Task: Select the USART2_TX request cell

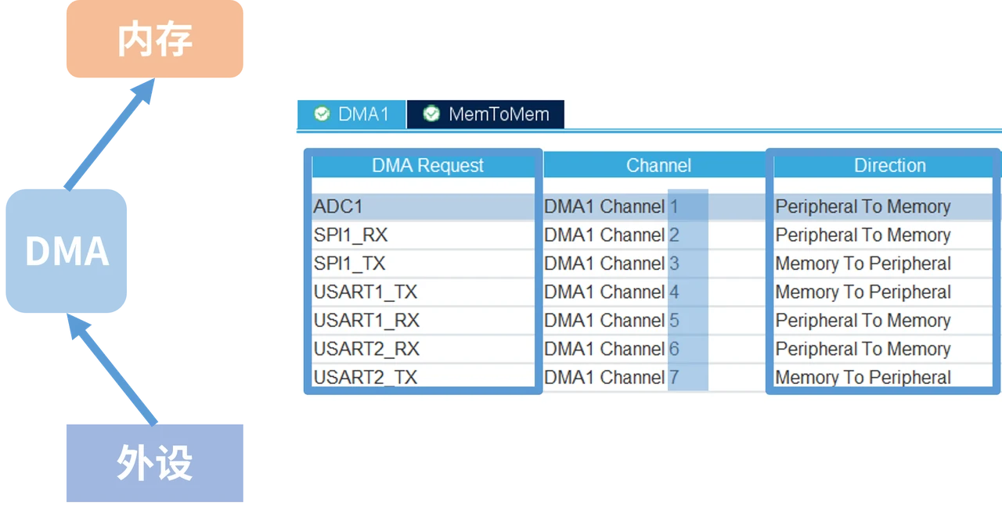Action: pos(424,377)
